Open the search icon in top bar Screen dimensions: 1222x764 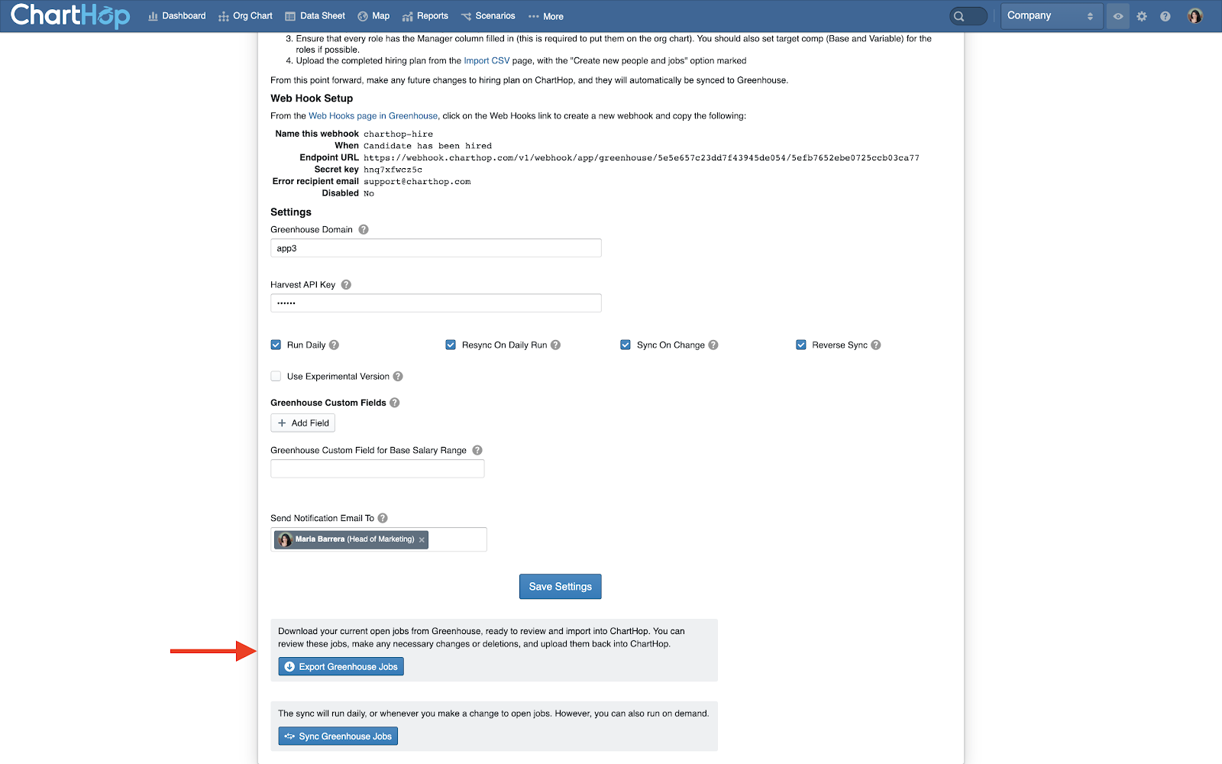click(960, 16)
